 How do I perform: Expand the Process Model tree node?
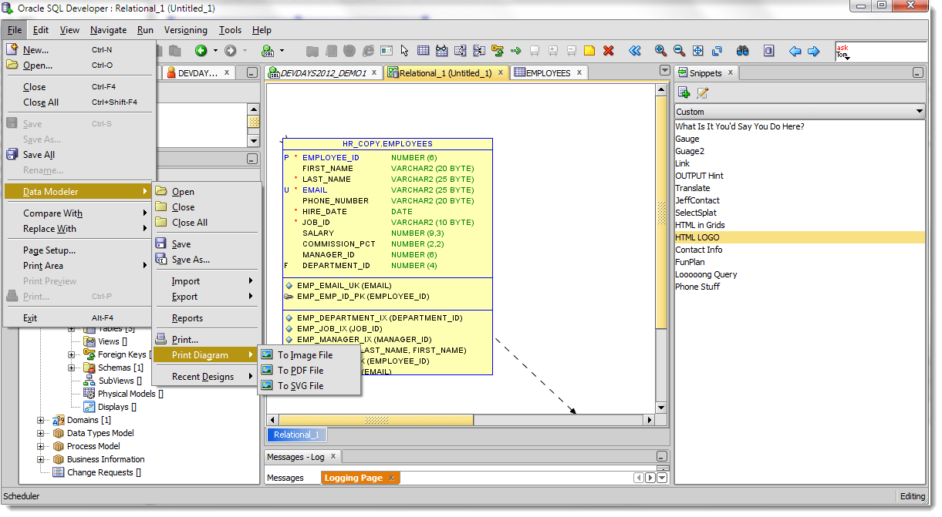pyautogui.click(x=41, y=446)
